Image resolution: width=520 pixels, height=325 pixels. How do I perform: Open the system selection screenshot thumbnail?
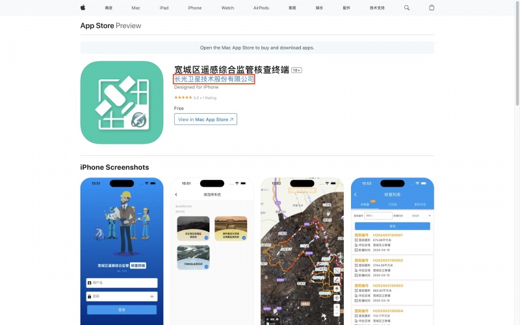[212, 251]
